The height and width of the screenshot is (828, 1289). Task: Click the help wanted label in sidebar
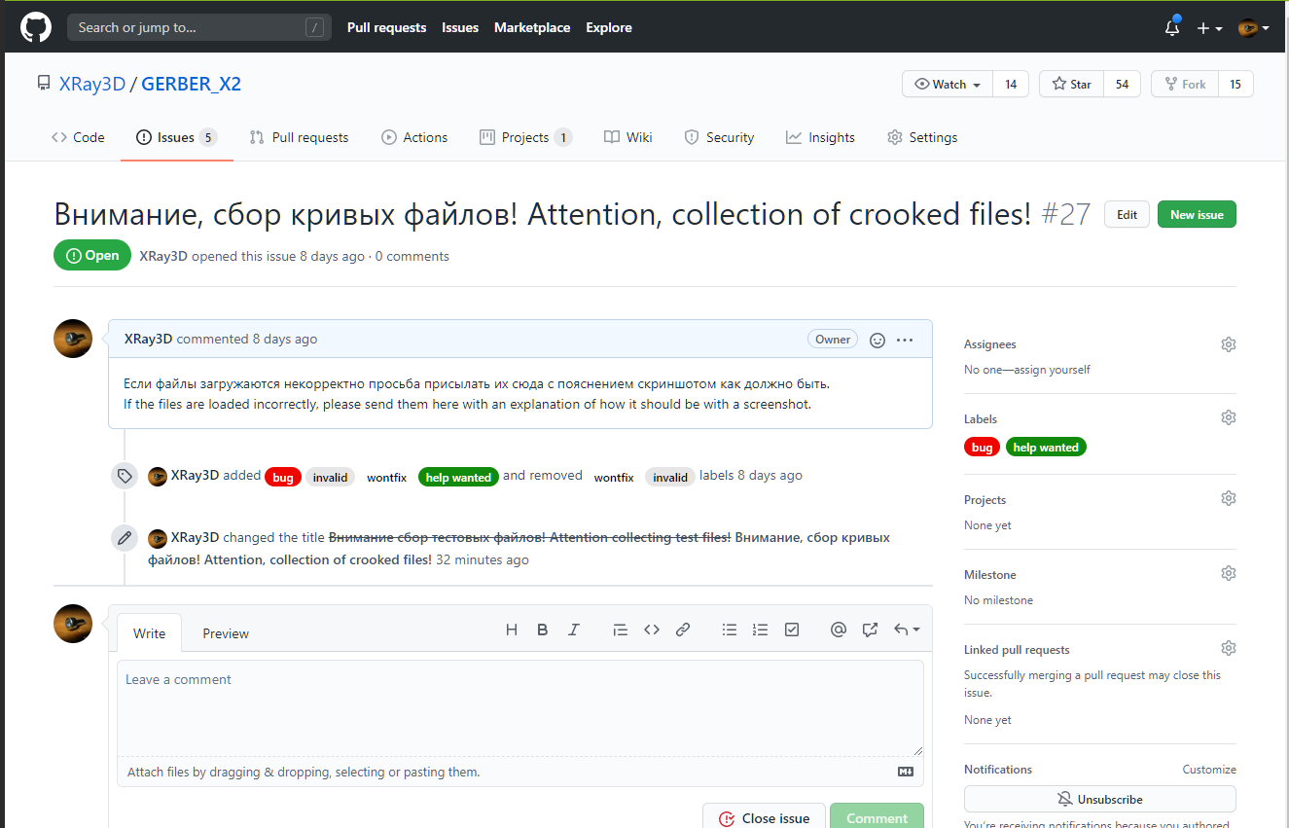point(1046,448)
